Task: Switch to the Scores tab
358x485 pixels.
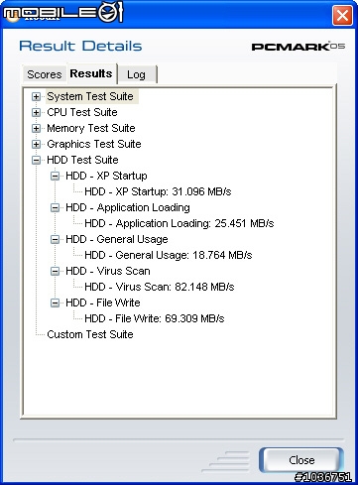Action: (x=45, y=74)
